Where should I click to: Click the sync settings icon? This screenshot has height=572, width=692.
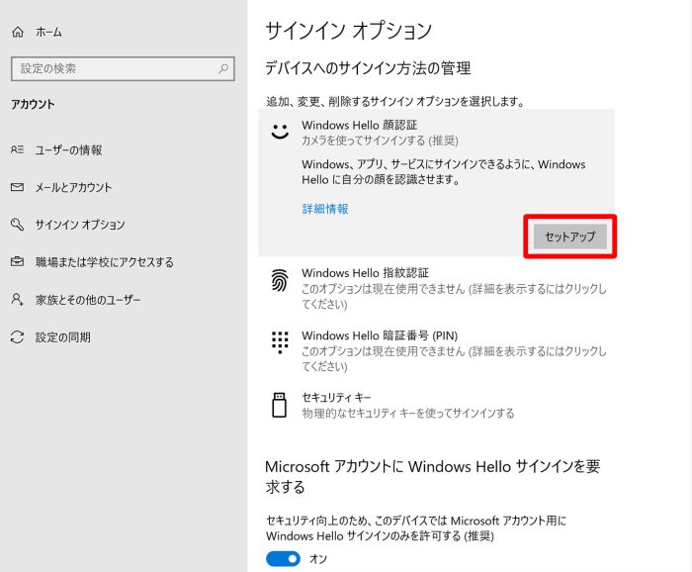17,337
